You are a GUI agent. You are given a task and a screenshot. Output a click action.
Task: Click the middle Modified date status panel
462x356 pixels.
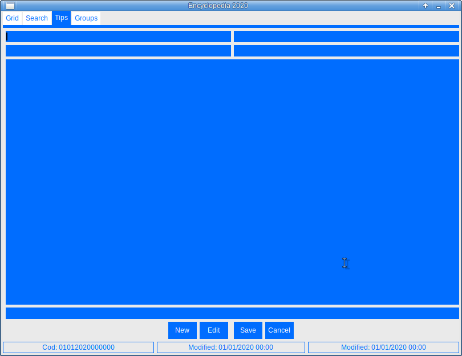point(231,347)
